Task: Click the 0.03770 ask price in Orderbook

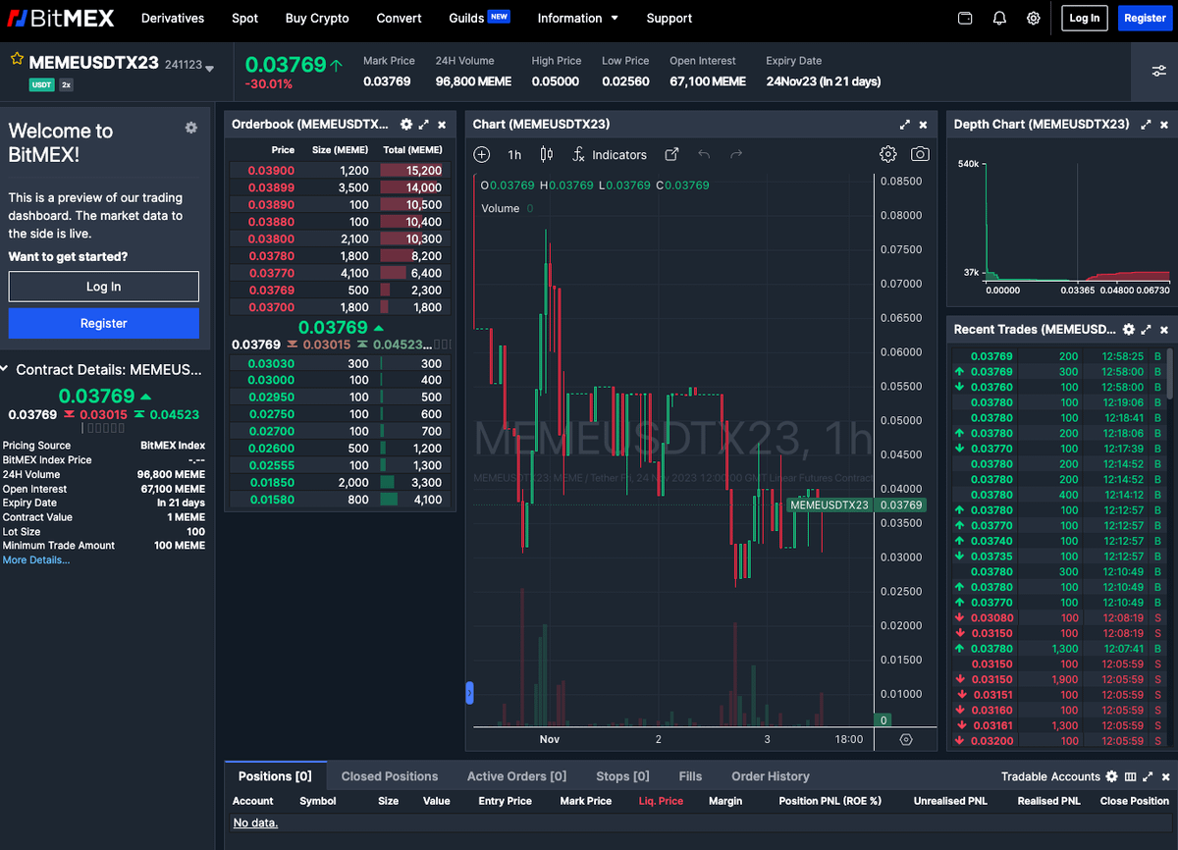Action: (271, 273)
